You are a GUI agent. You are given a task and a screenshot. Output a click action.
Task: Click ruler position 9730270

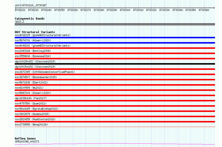86,10
